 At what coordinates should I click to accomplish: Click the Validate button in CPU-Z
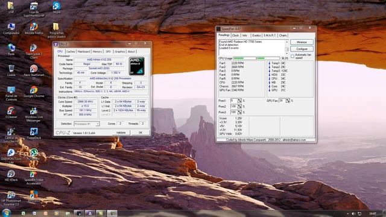[121, 133]
